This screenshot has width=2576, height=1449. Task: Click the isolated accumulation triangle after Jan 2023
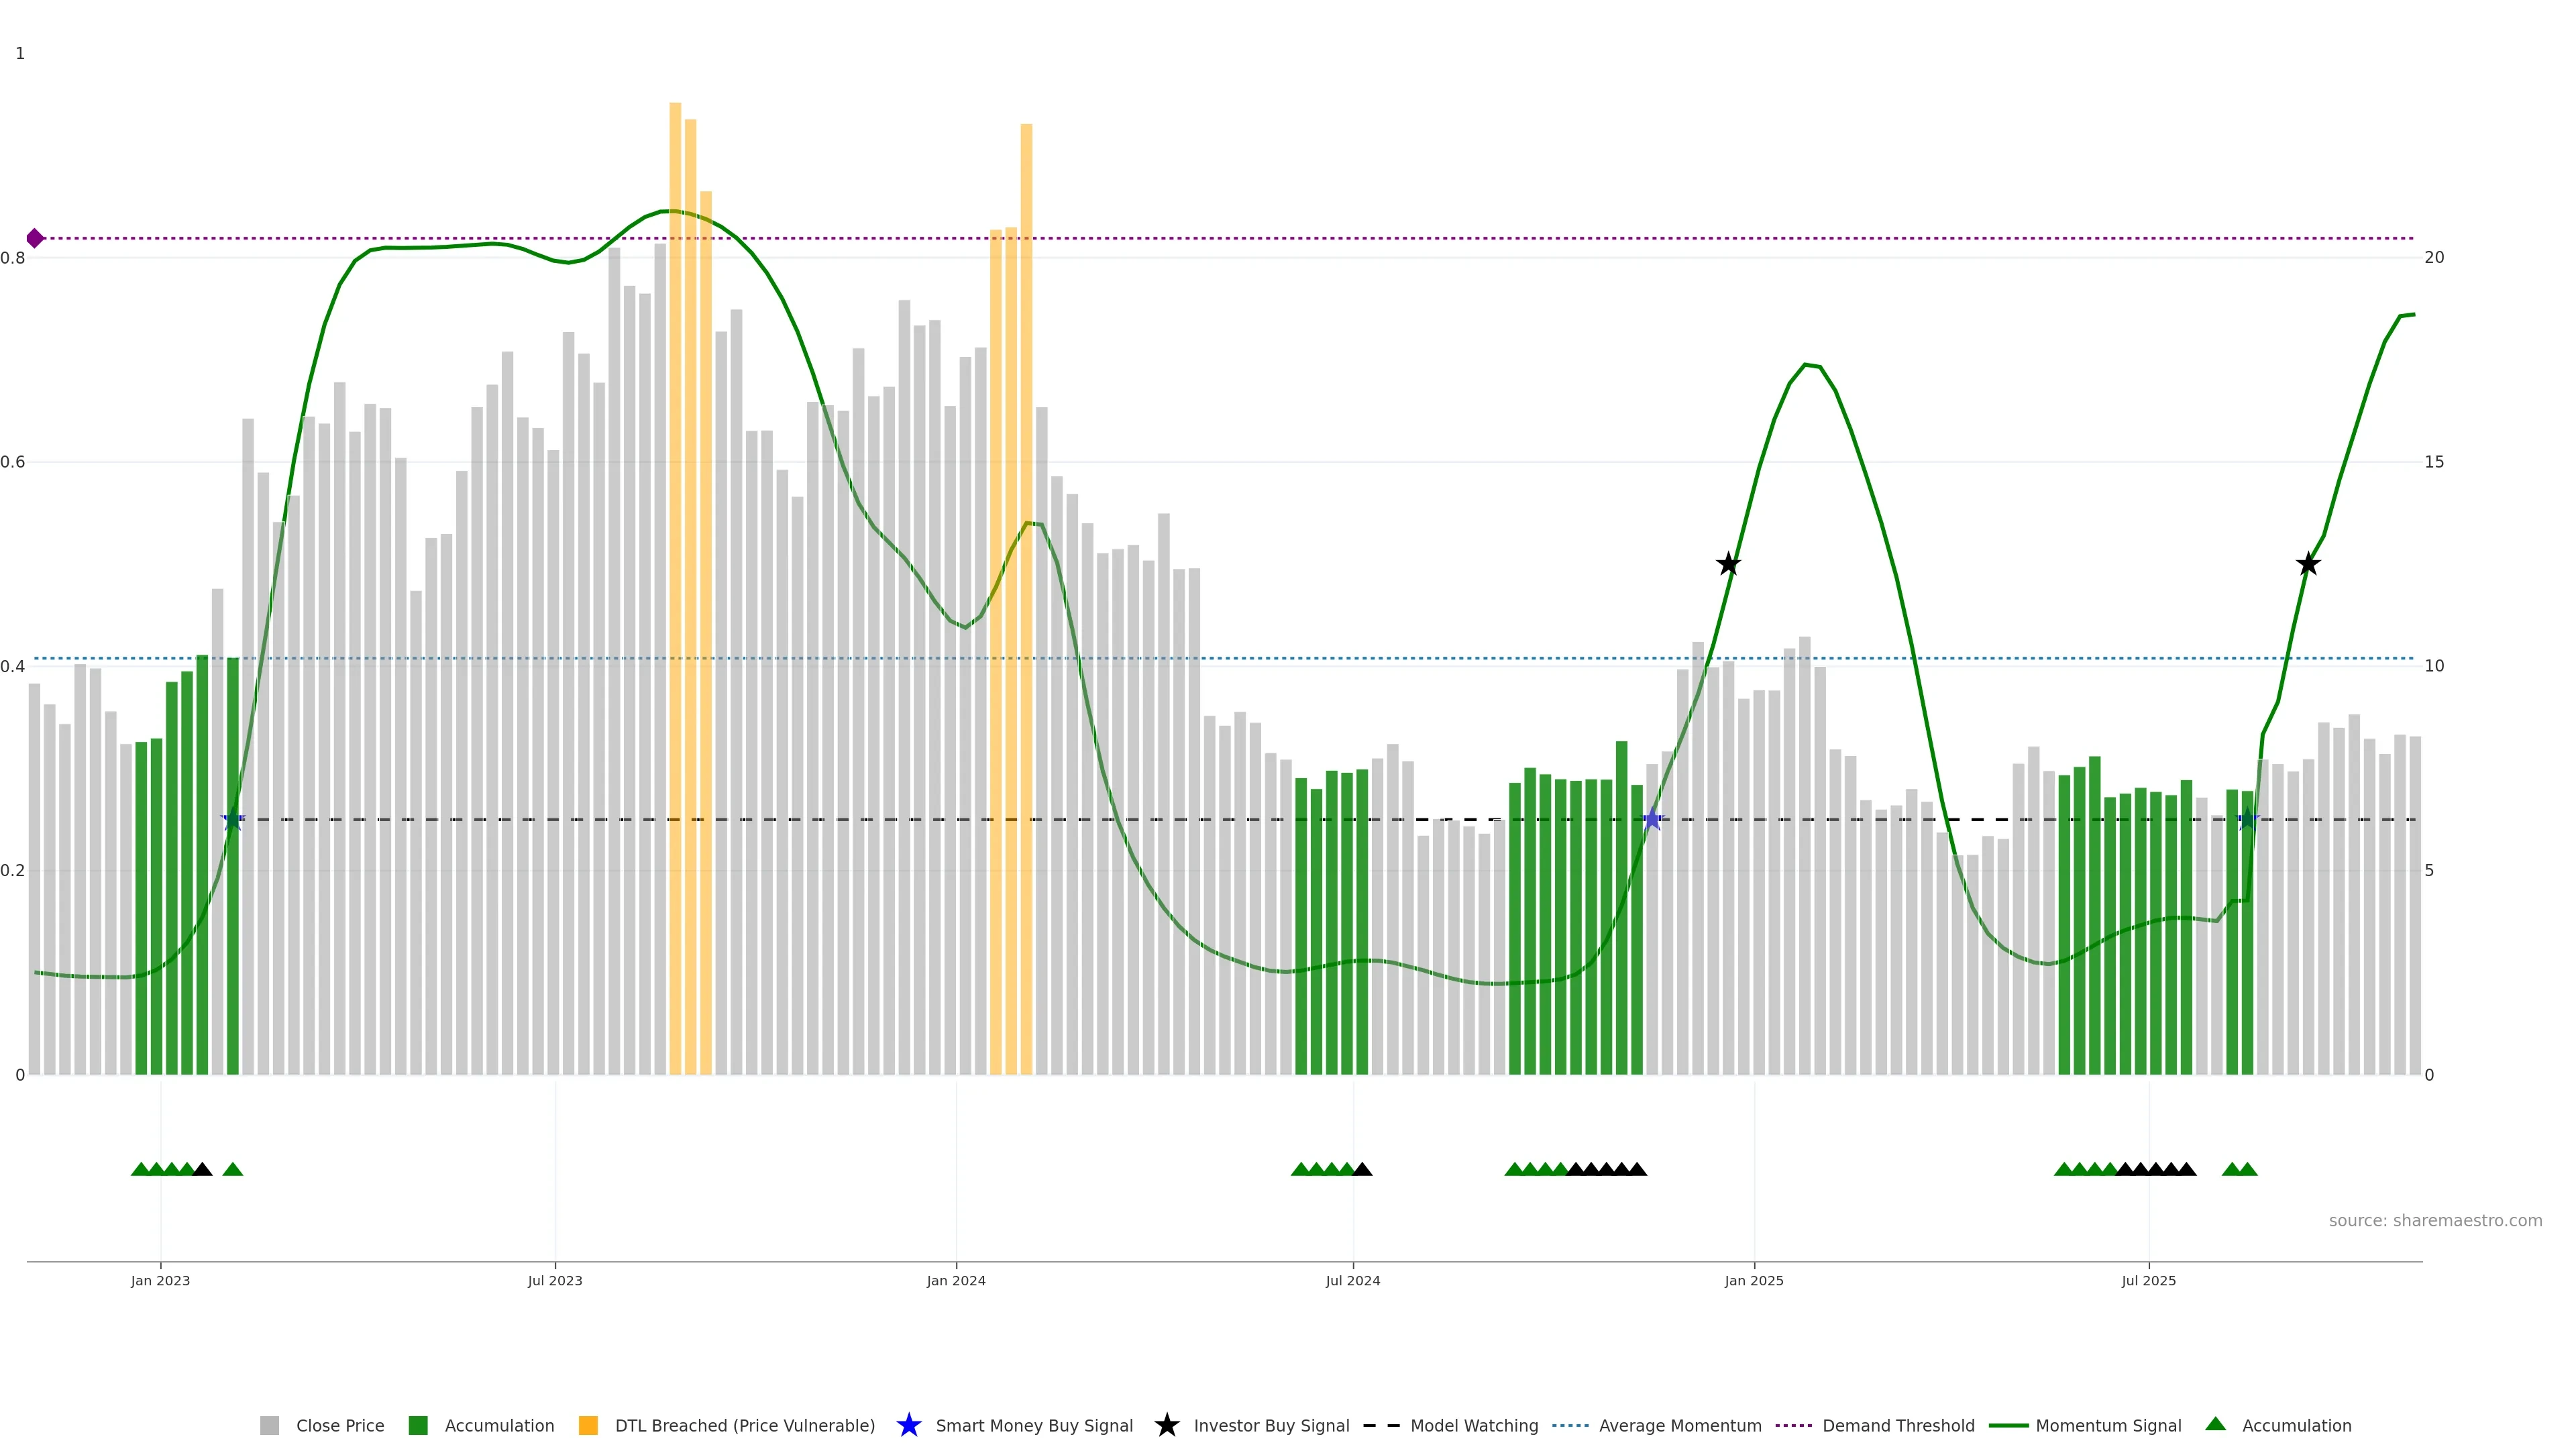[x=233, y=1169]
